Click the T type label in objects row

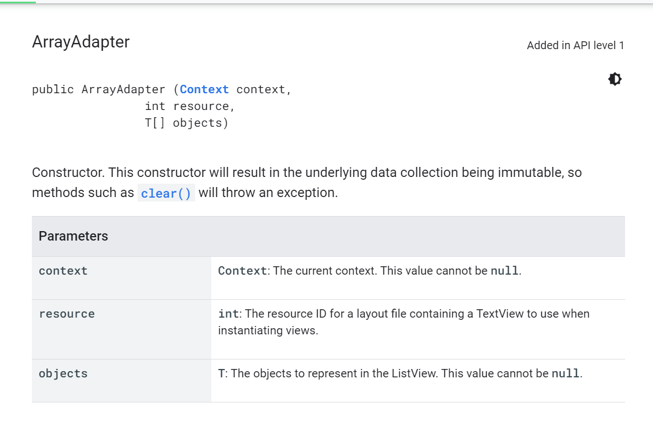(x=221, y=373)
